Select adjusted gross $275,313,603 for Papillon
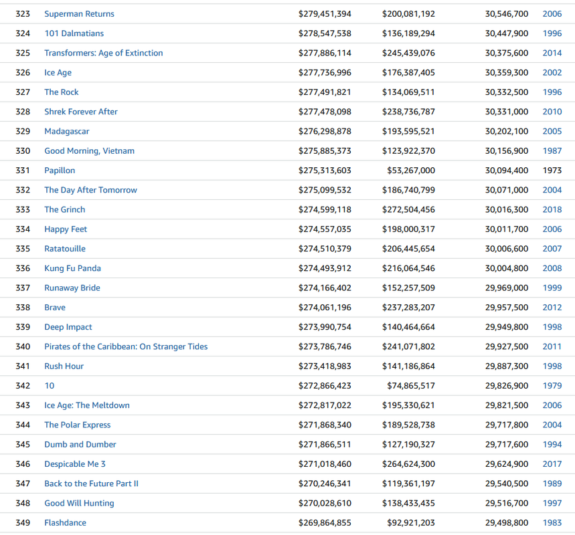Viewport: 575px width, 535px height. [325, 171]
